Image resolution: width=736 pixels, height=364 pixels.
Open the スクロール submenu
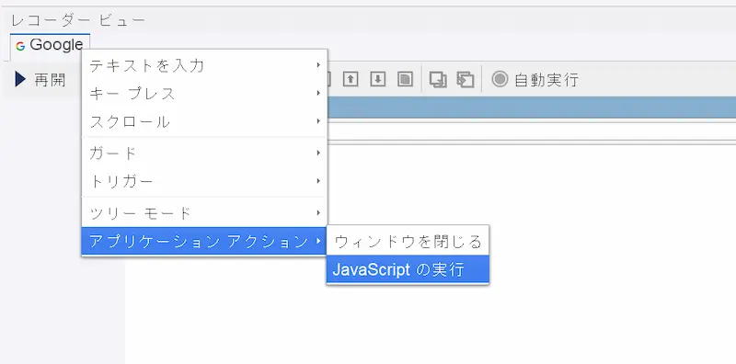coord(204,121)
